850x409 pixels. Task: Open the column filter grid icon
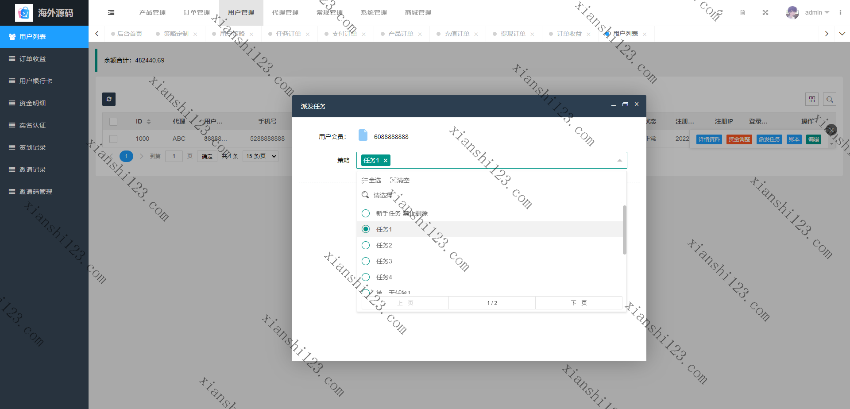812,99
